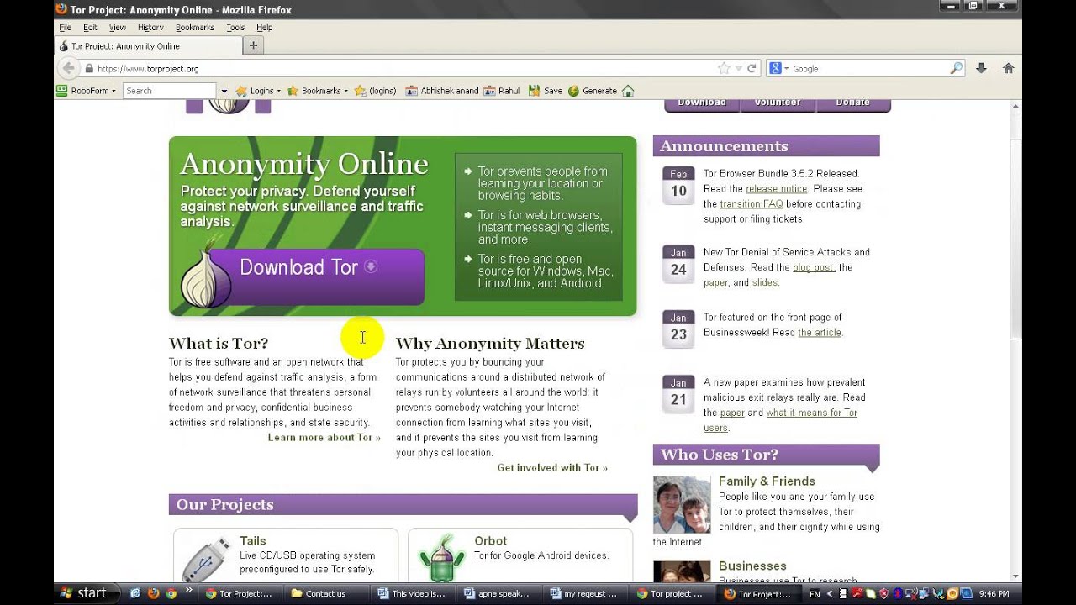
Task: Open the transition FAQ link
Action: 752,204
